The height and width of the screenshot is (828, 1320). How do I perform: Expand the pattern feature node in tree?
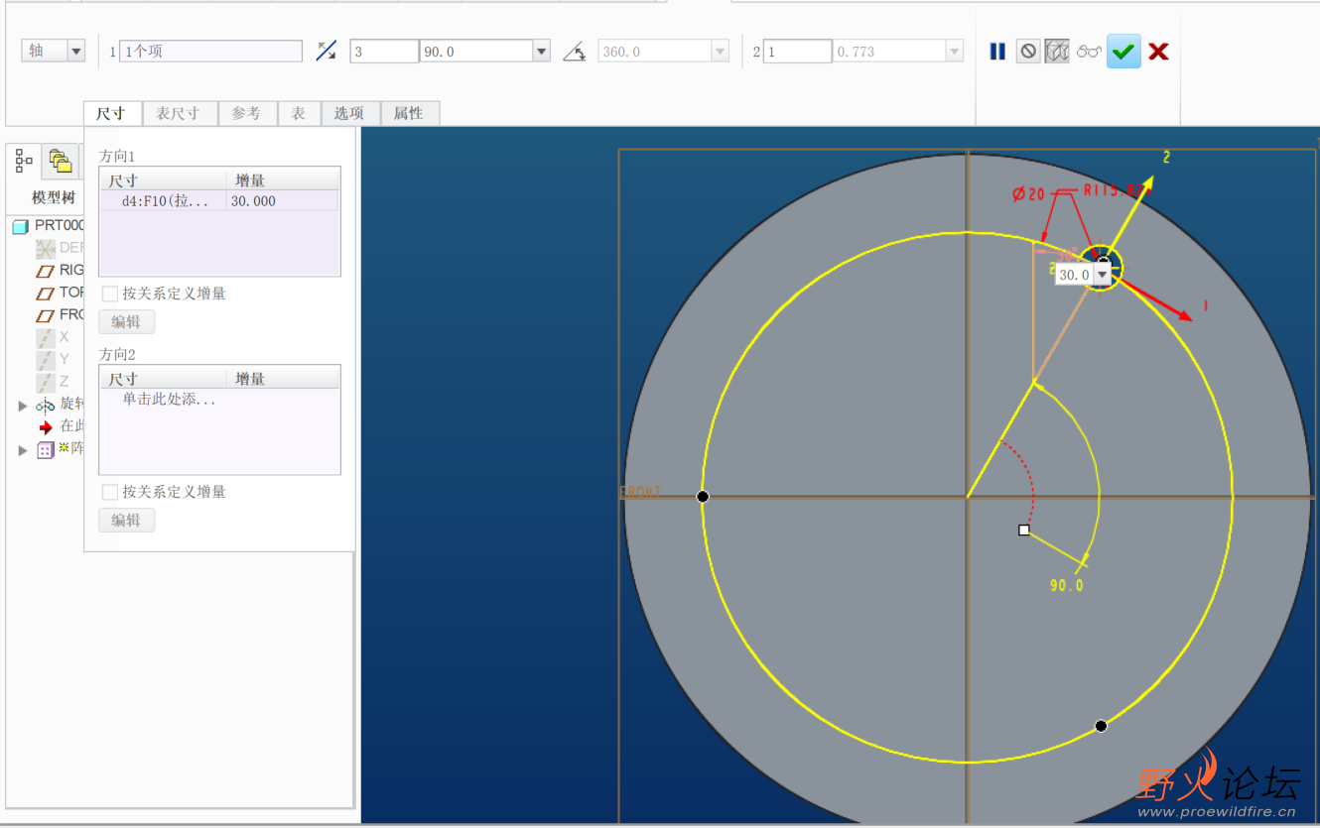[x=24, y=450]
